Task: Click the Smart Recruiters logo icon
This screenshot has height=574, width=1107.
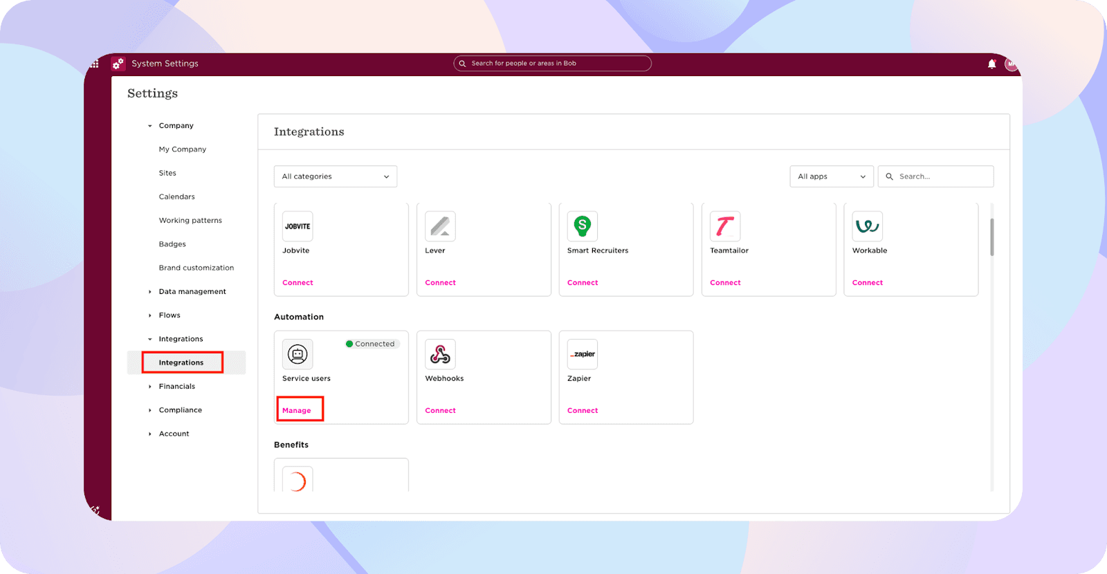Action: point(583,226)
